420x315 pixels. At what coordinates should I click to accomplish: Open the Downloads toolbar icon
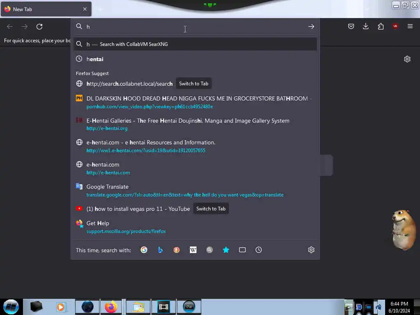pyautogui.click(x=365, y=26)
